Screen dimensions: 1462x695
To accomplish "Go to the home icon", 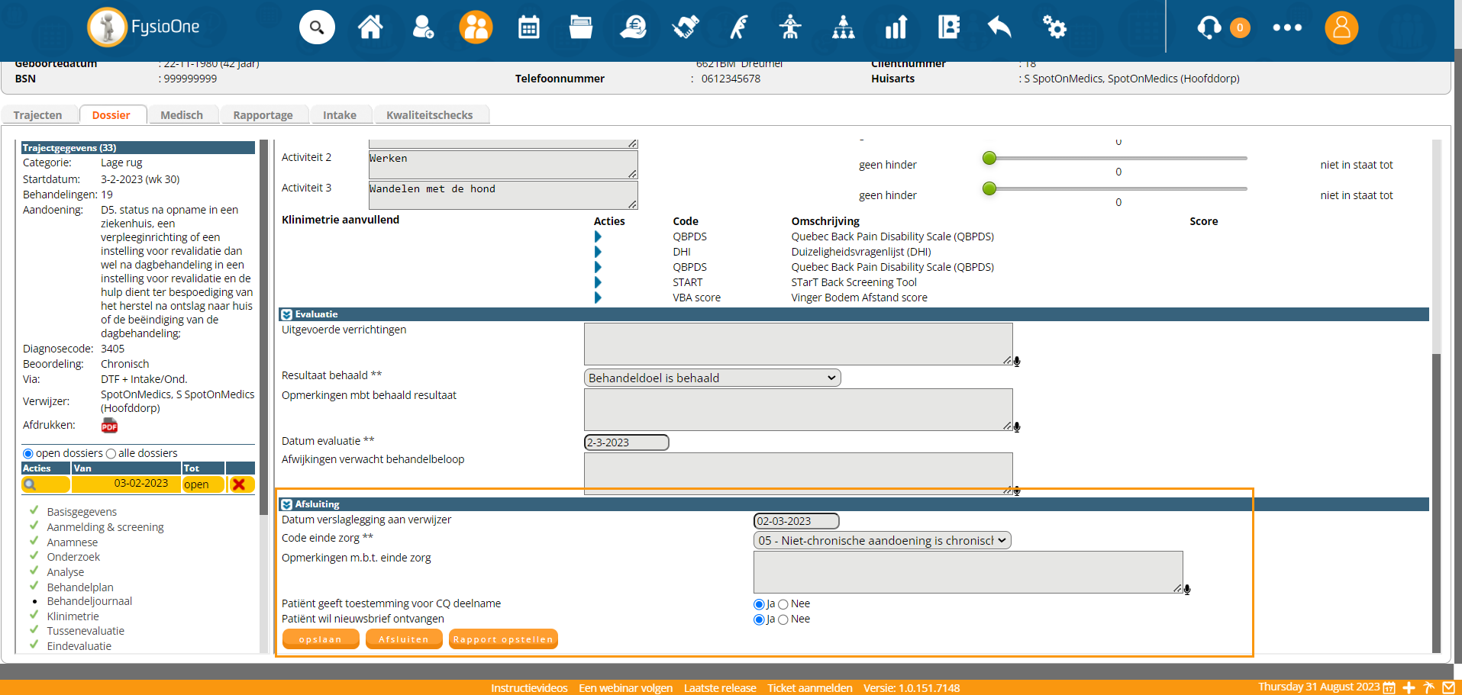I will tap(370, 27).
